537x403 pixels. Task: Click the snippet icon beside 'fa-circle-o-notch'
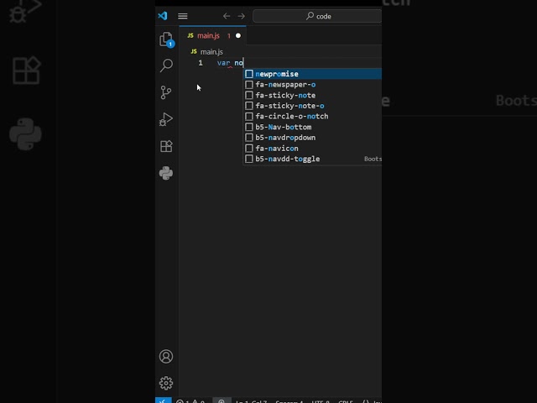pos(249,117)
